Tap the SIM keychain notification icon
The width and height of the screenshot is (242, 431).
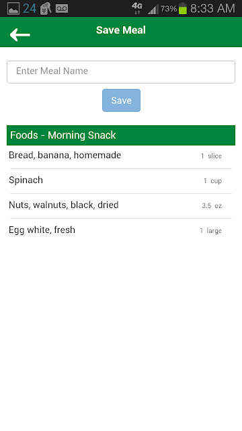46,9
